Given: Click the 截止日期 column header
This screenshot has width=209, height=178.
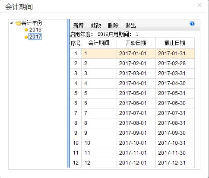Looking at the screenshot, I should [x=175, y=43].
